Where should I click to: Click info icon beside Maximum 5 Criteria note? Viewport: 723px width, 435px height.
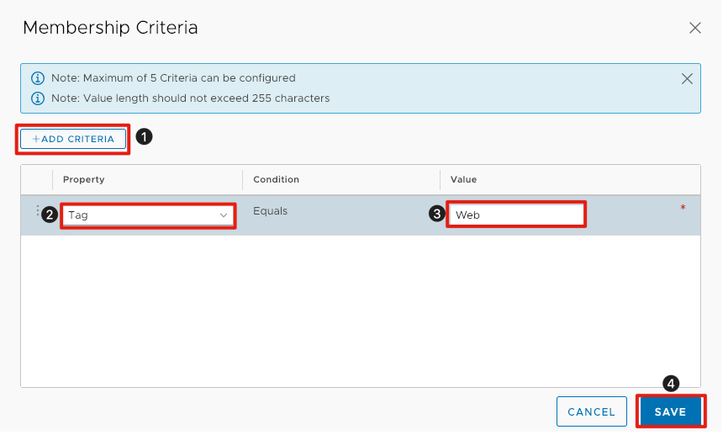click(x=37, y=78)
